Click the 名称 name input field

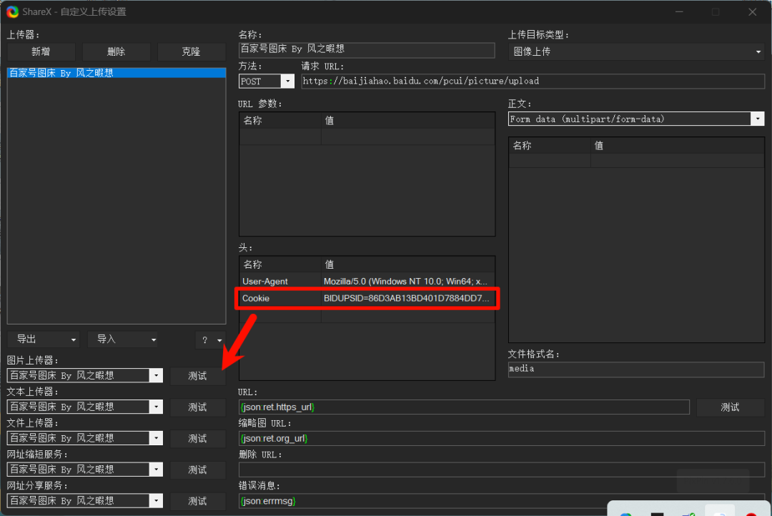pyautogui.click(x=367, y=49)
